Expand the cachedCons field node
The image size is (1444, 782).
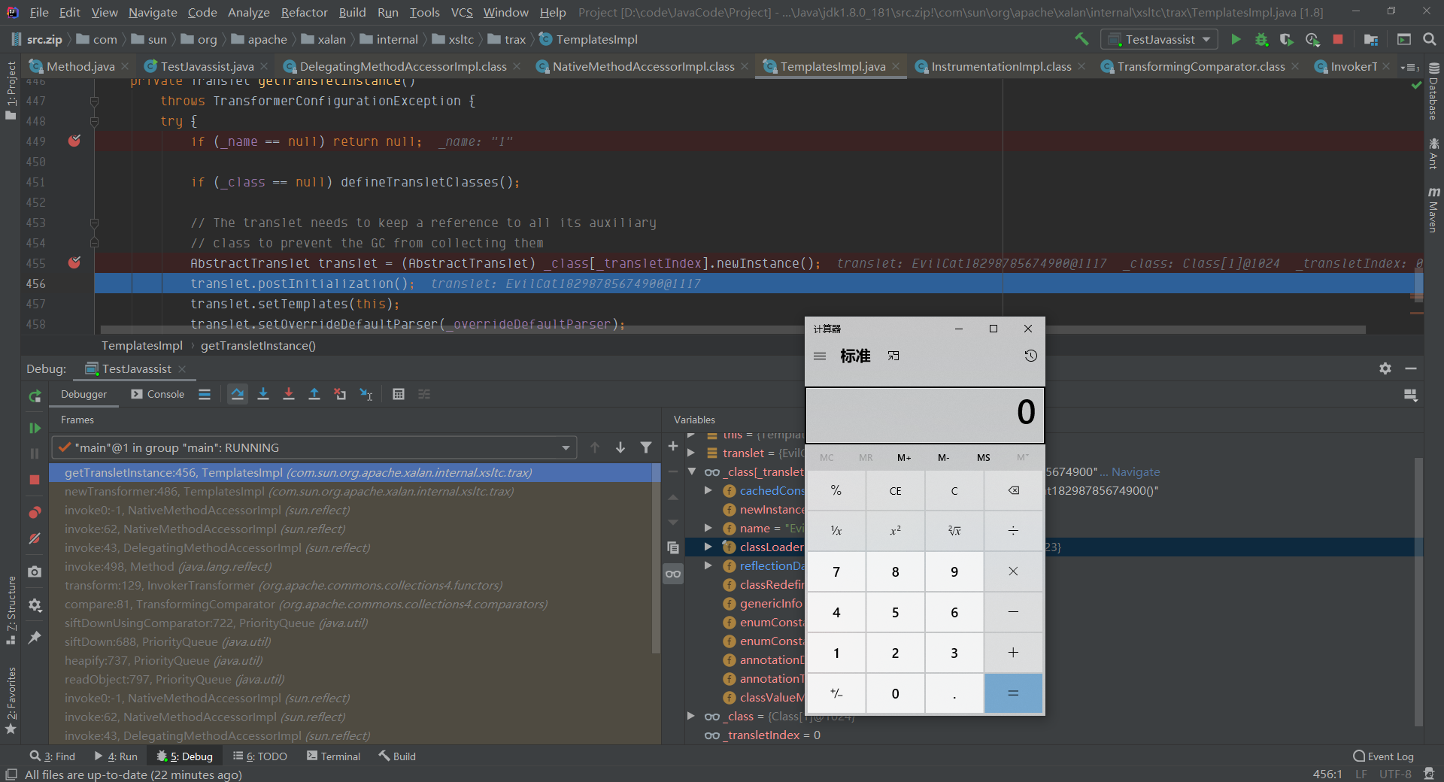708,490
